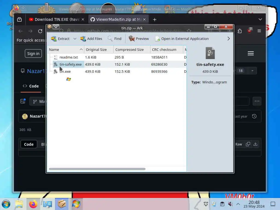The image size is (280, 210).
Task: Click Firefox back arrow
Action: click(x=21, y=31)
